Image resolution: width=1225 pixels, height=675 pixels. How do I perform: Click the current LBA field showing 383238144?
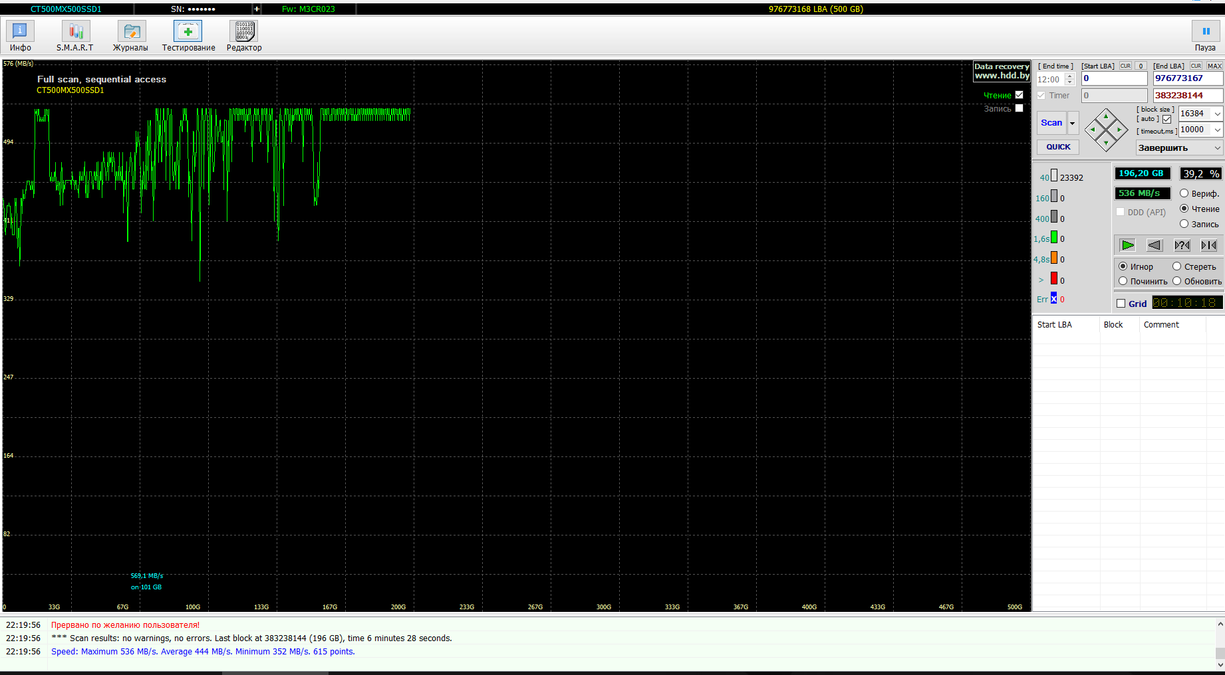click(1188, 95)
